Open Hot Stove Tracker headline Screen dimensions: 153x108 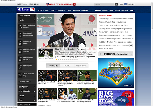(x=115, y=42)
